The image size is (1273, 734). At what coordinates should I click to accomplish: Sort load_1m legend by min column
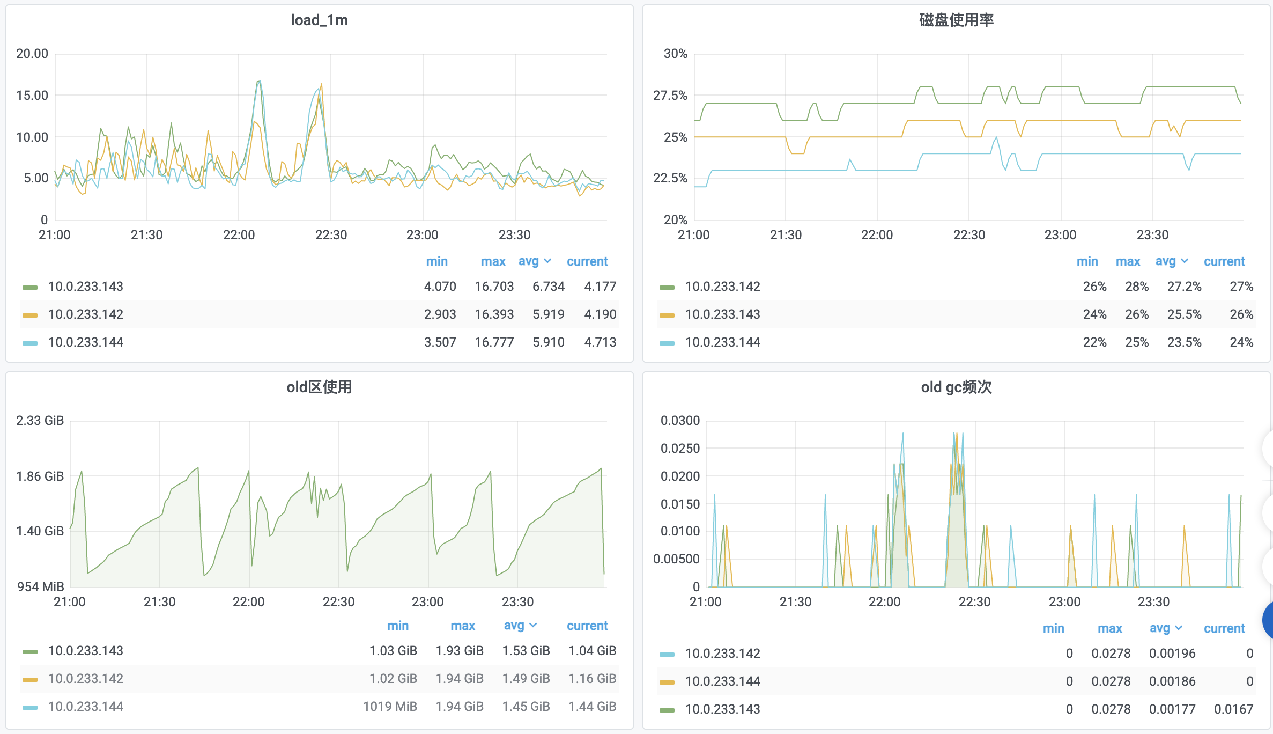pos(436,261)
